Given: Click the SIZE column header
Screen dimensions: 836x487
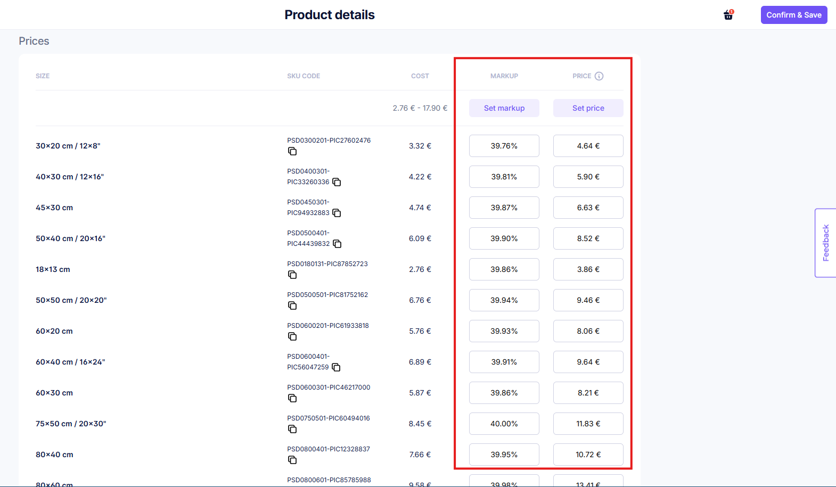Looking at the screenshot, I should coord(43,76).
